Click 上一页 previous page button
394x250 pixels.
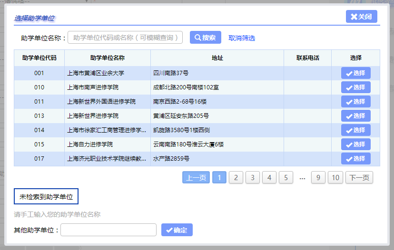pos(196,178)
